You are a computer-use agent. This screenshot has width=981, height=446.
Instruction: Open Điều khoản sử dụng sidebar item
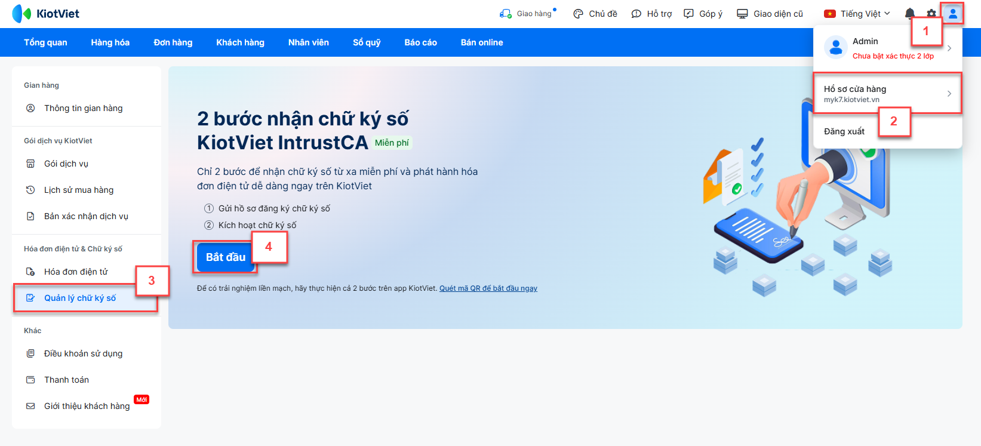pos(87,353)
